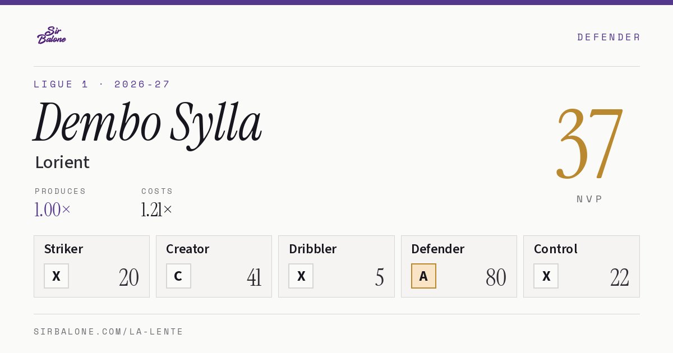Click the Defender card title
The width and height of the screenshot is (673, 353).
point(438,249)
